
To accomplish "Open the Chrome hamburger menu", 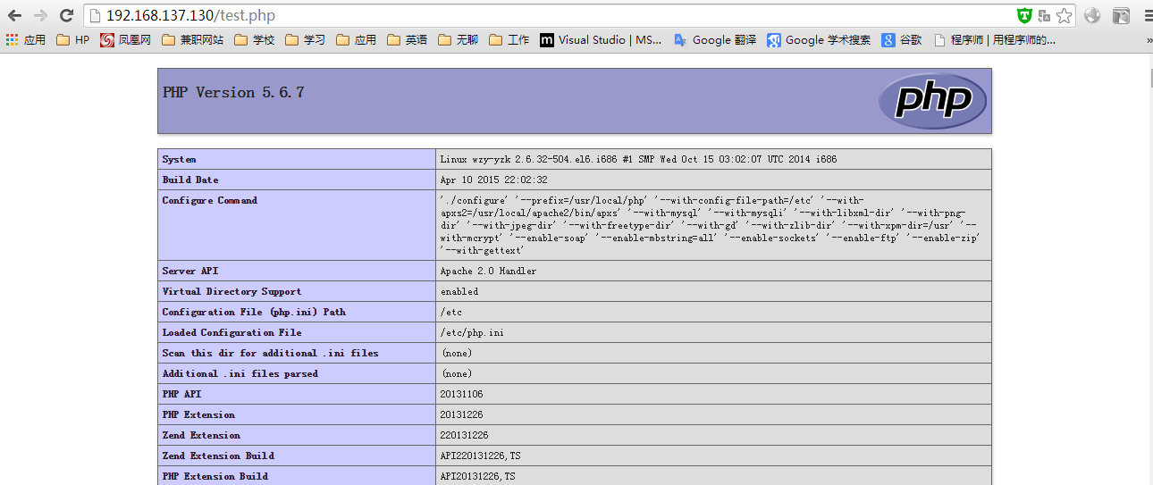I will pyautogui.click(x=1149, y=15).
